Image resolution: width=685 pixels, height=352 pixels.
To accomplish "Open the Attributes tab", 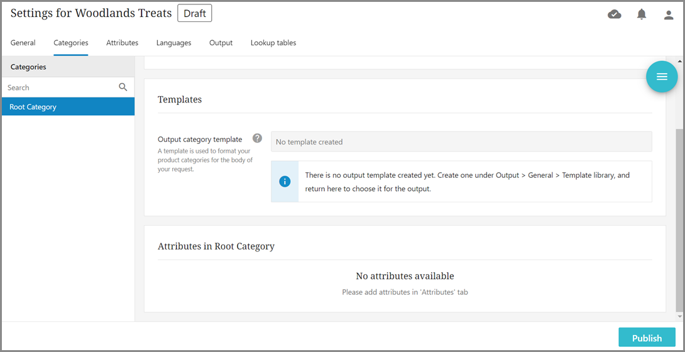I will tap(122, 43).
